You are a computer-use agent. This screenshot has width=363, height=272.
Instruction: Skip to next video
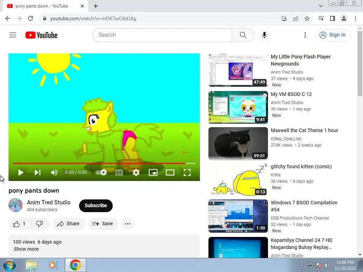click(38, 172)
